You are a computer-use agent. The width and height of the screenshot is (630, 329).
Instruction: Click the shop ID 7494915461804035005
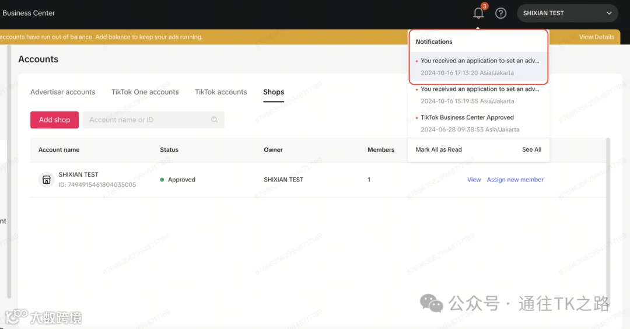click(x=97, y=185)
